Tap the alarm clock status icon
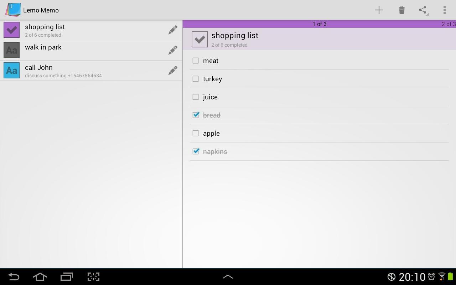 [431, 276]
